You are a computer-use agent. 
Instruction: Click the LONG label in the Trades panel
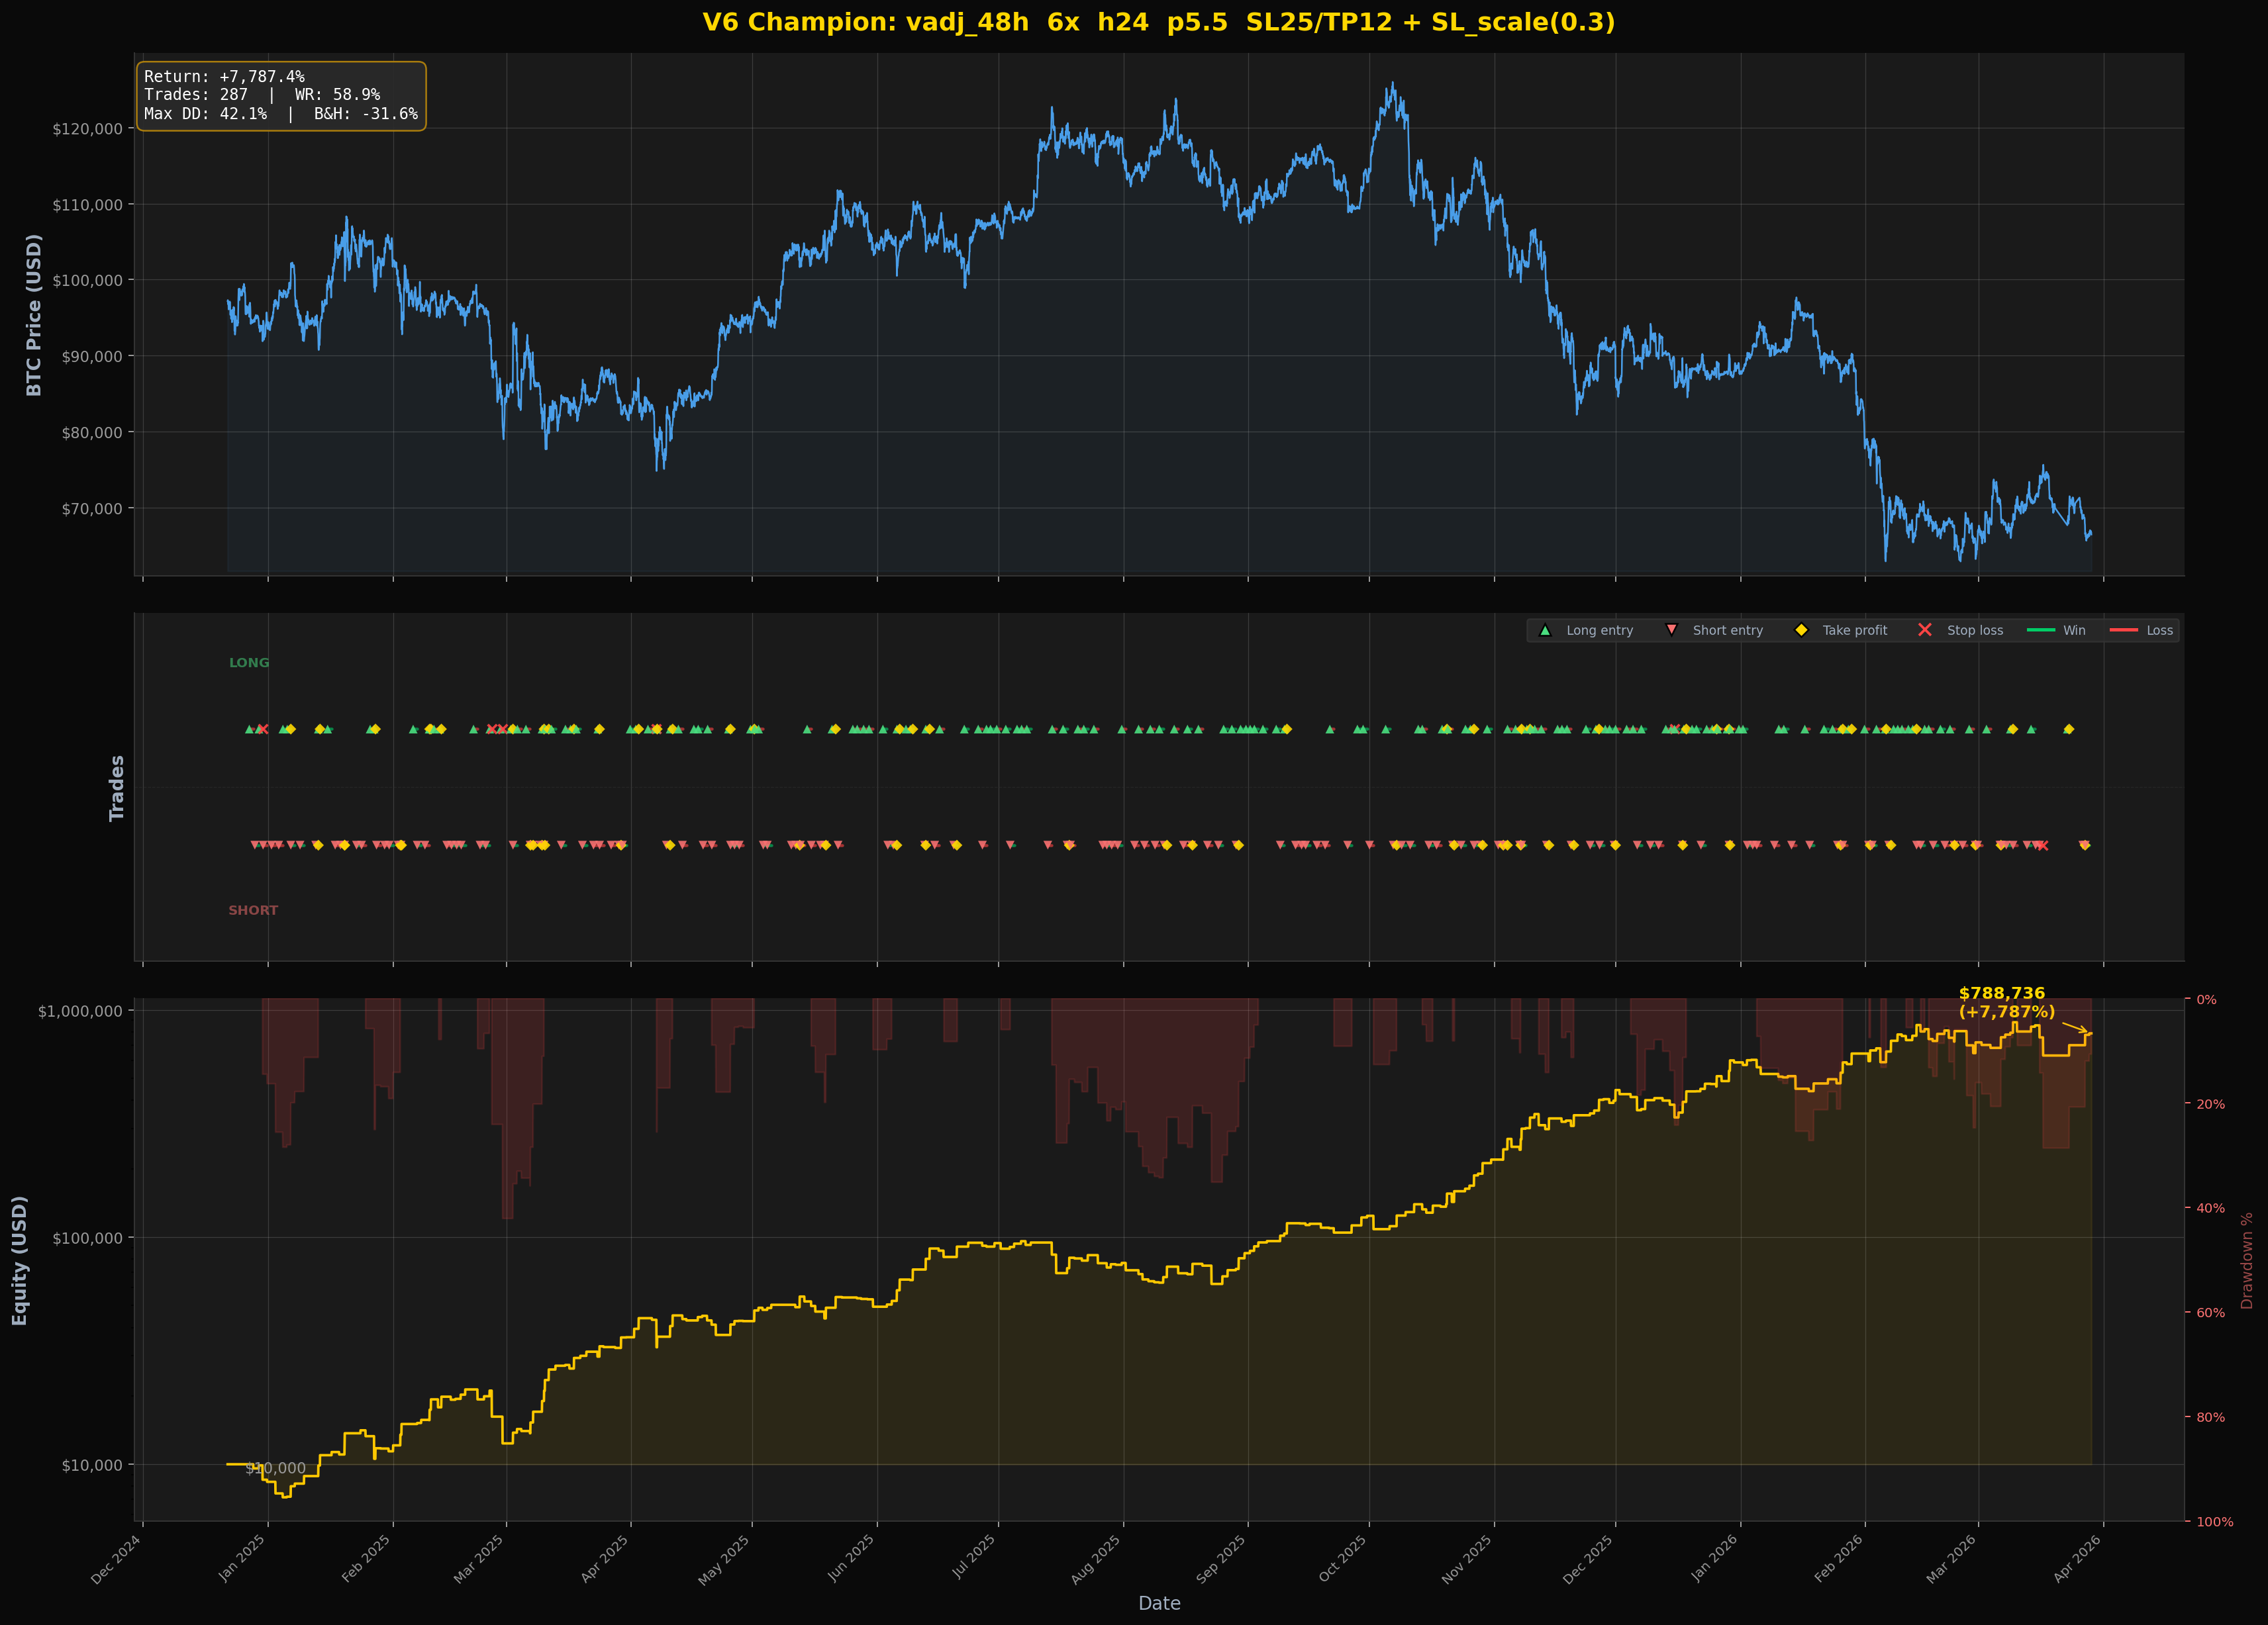pos(249,663)
